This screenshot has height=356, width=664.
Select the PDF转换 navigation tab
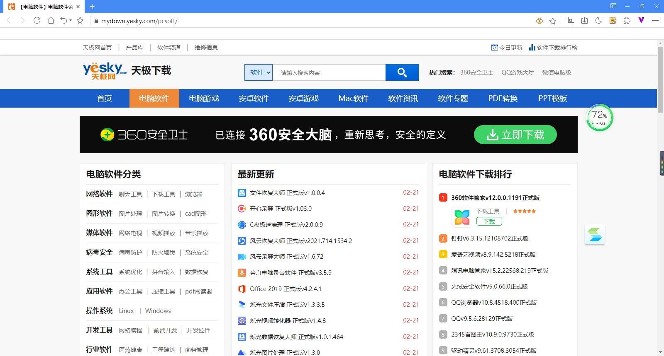pos(503,98)
